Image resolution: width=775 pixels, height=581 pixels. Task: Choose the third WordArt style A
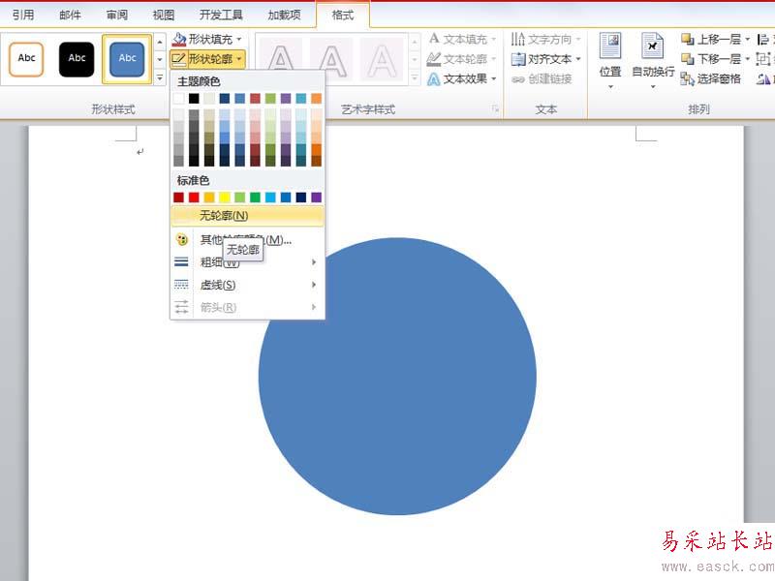pyautogui.click(x=381, y=60)
